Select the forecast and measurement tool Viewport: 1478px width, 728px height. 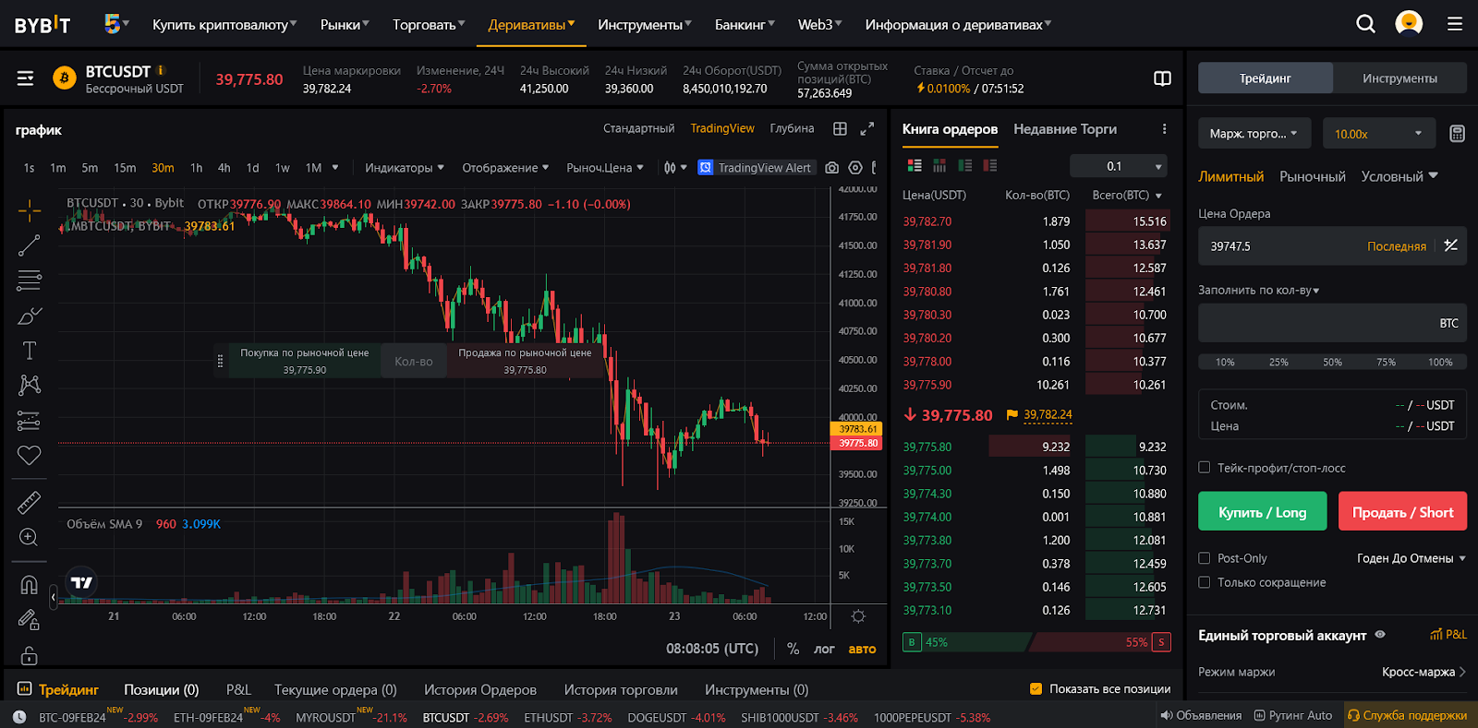click(30, 421)
